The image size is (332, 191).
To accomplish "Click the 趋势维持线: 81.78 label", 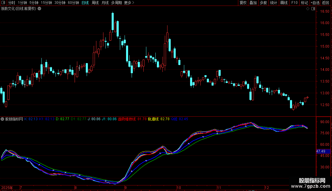I will pos(132,119).
